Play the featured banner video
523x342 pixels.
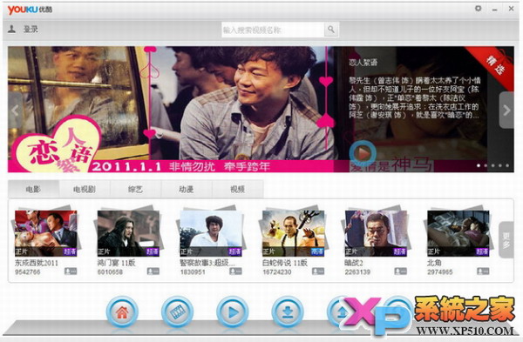click(363, 153)
